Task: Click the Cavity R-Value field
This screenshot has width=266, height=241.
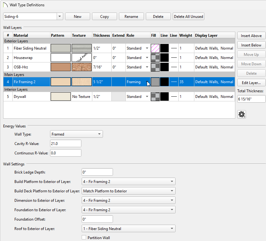Action: coord(66,143)
